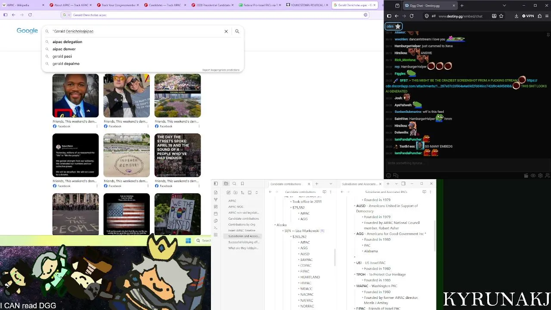Choose the 'gerald paci' suggestion
The image size is (551, 310).
tap(62, 56)
